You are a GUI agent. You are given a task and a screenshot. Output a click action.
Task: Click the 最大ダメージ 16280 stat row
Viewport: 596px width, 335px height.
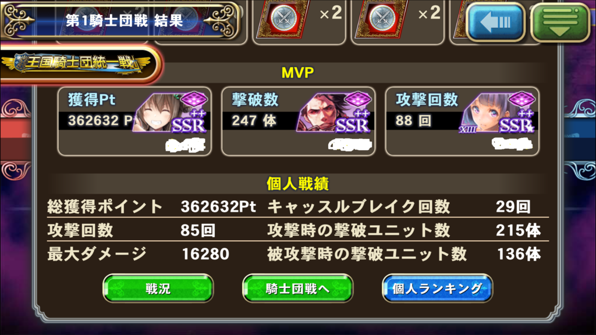[x=139, y=254]
